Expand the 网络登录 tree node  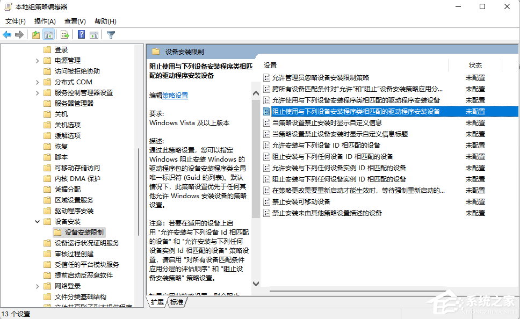[37, 286]
